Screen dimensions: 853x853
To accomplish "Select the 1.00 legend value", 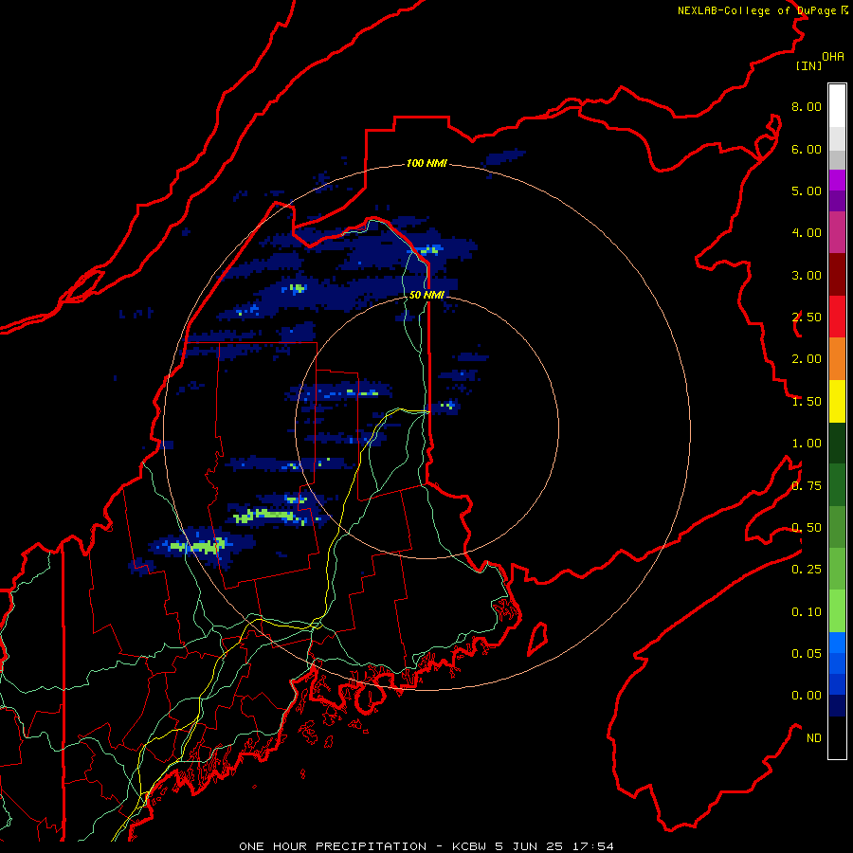I will (x=807, y=444).
